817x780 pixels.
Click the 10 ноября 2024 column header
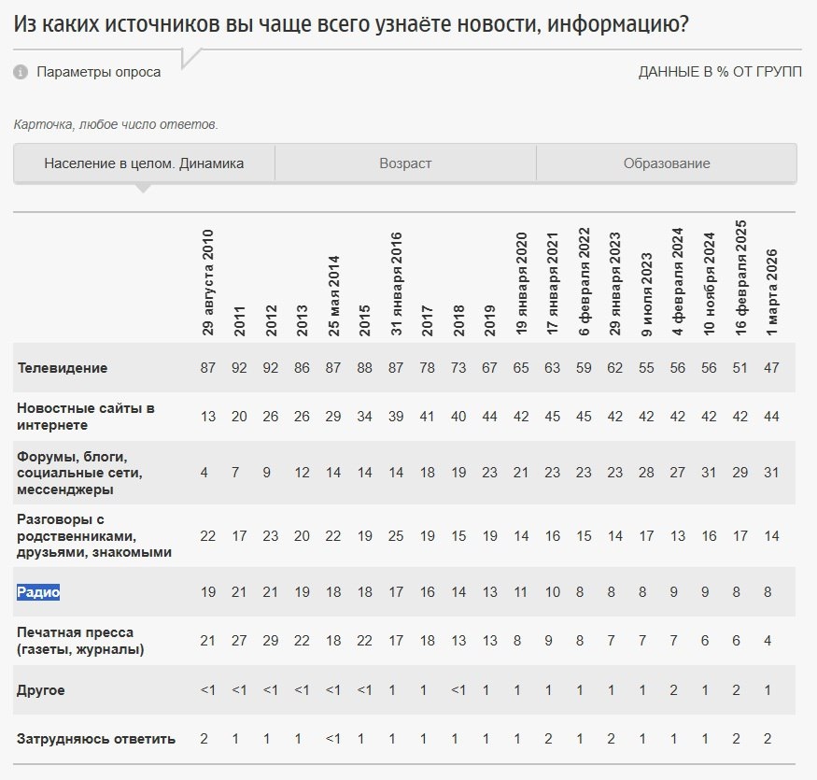pyautogui.click(x=709, y=284)
